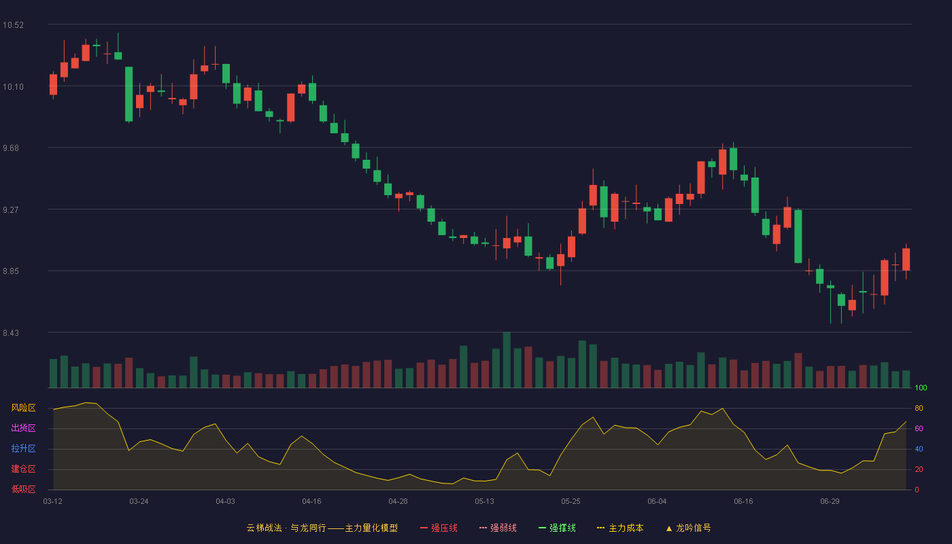Click the green 100 indicator scale value
This screenshot has width=952, height=544.
click(x=921, y=388)
